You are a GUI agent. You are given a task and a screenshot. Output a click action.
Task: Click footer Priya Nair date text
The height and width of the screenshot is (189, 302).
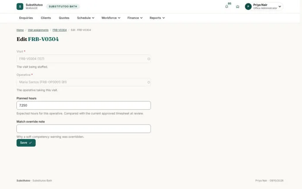[x=269, y=181]
